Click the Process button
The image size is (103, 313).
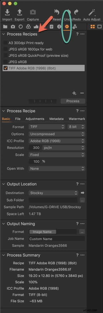click(73, 101)
